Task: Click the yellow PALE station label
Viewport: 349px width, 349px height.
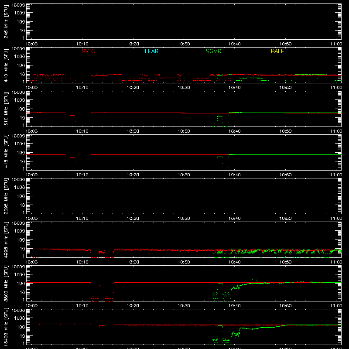Action: [277, 51]
